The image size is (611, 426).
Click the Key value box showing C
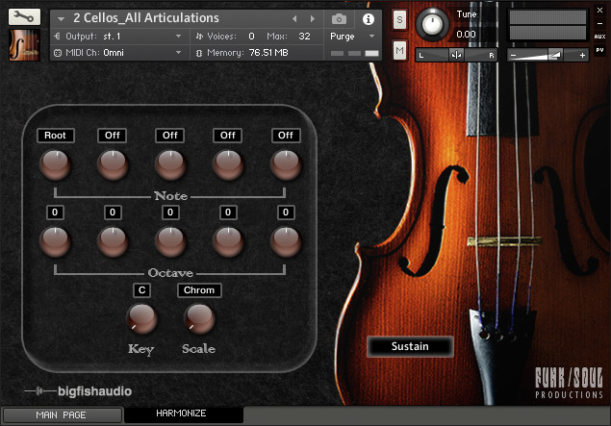pos(141,290)
